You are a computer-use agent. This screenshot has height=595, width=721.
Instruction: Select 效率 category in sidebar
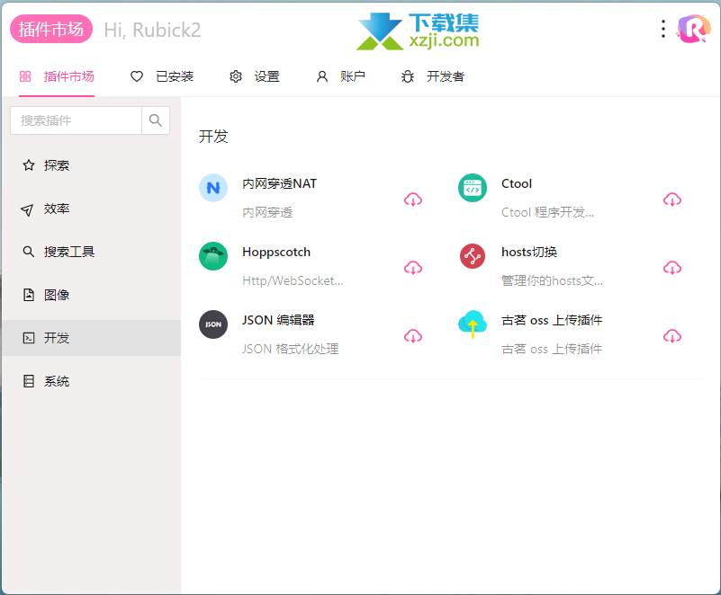tap(56, 209)
